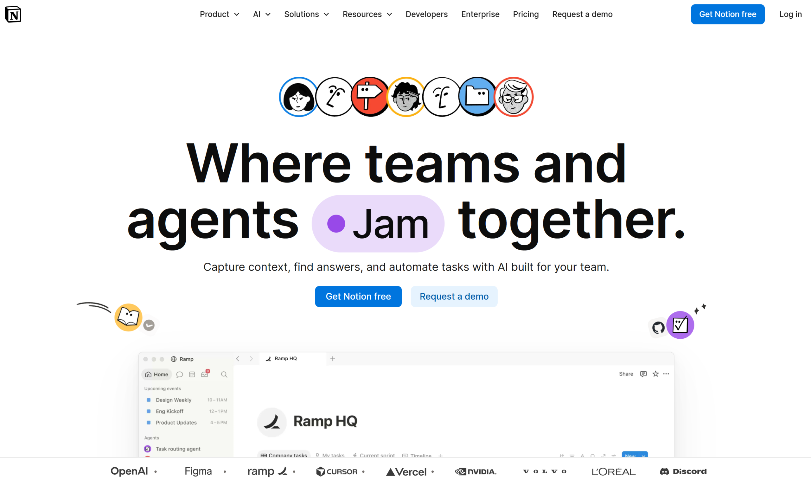Select the Eng Kickoff event
This screenshot has width=811, height=480.
[x=187, y=412]
